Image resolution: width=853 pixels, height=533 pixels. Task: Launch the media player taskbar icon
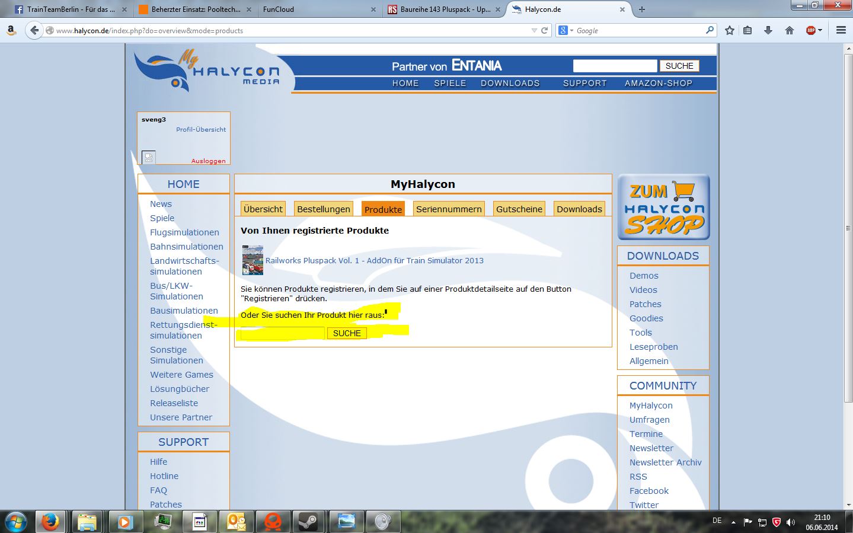[124, 522]
